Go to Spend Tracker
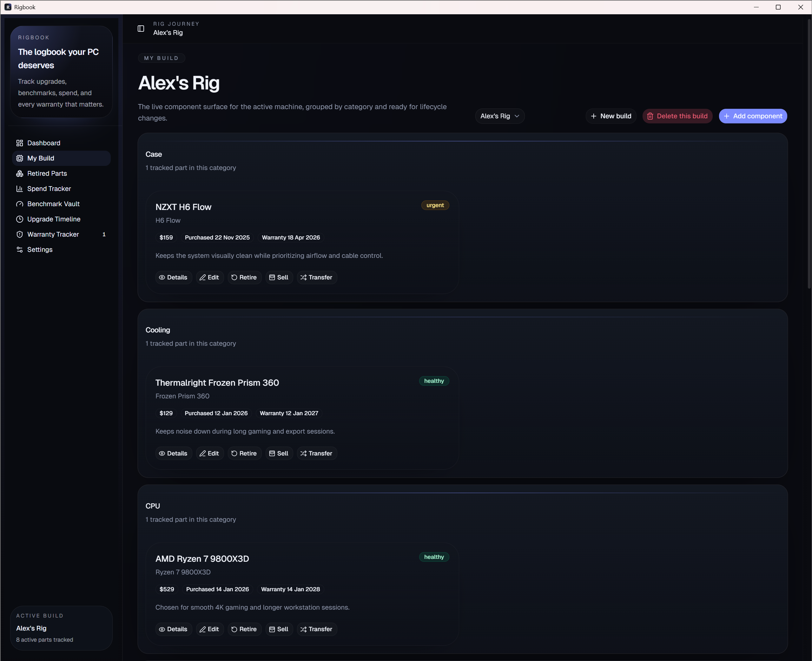Screen dimensions: 812x661 coord(49,189)
